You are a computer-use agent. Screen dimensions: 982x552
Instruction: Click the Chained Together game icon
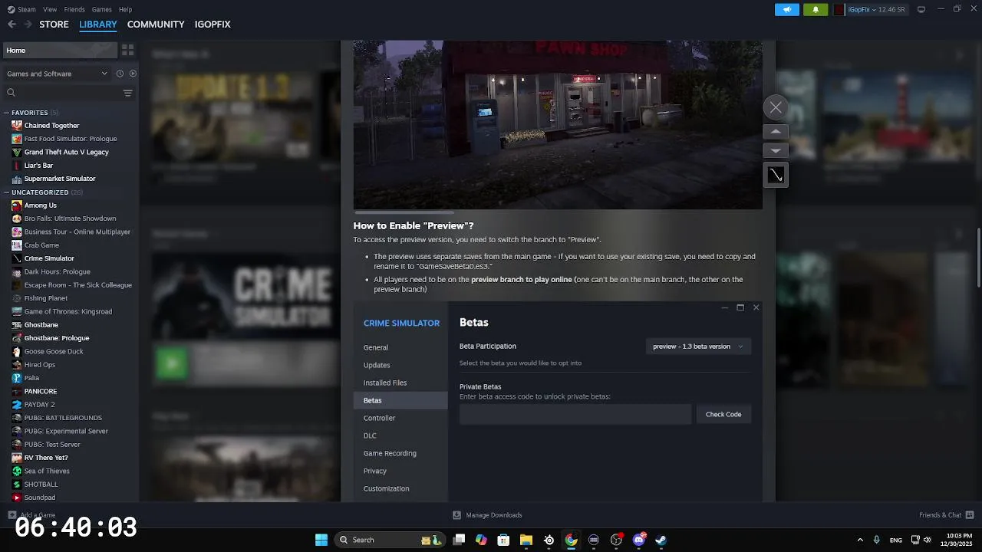pos(17,126)
